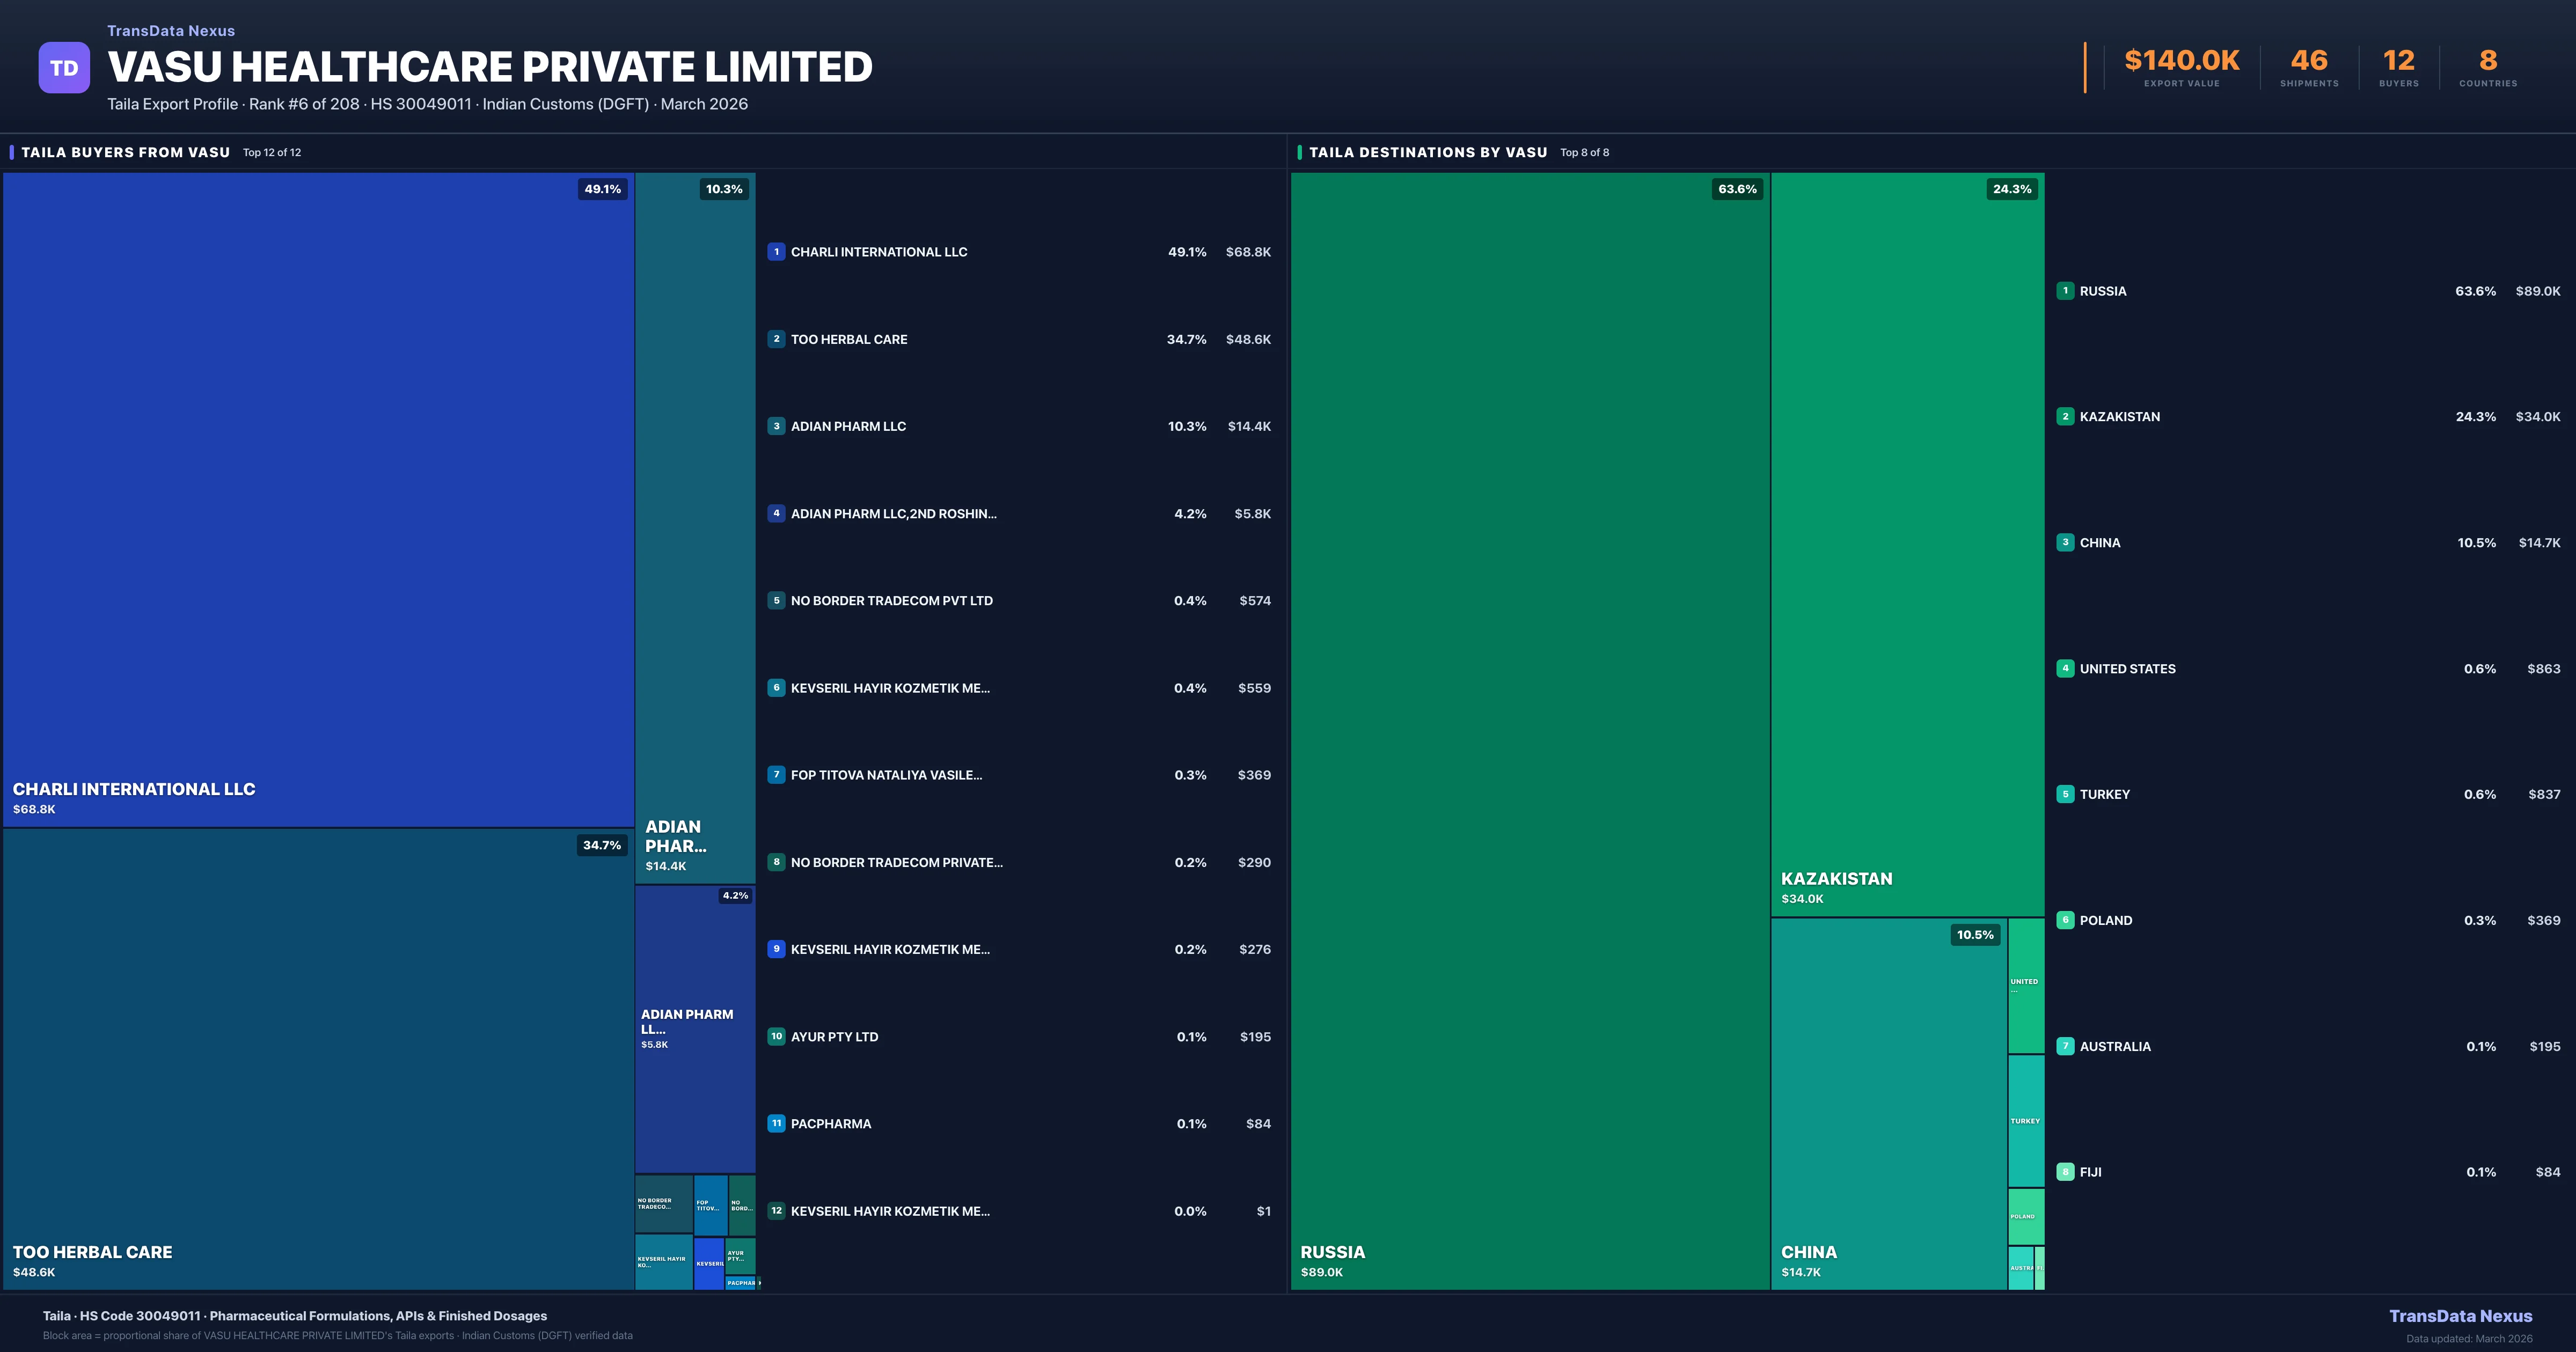Click rank badge 9 in the buyers list
Screen dimensions: 2576x1352
click(x=776, y=949)
